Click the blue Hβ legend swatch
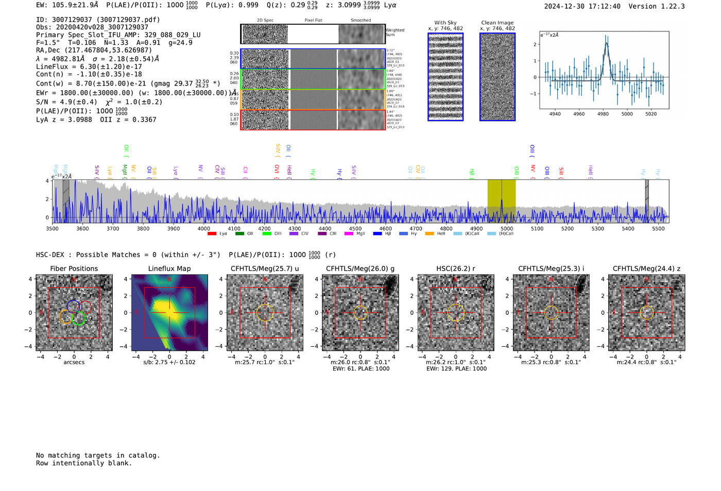This screenshot has height=491, width=721. click(x=377, y=234)
